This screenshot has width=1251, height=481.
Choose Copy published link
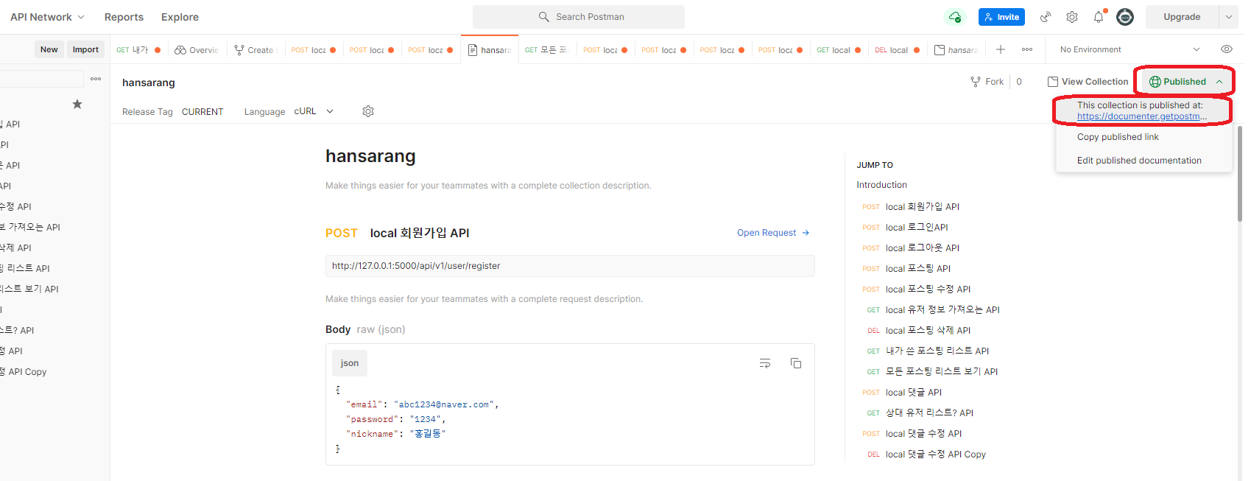[x=1118, y=137]
